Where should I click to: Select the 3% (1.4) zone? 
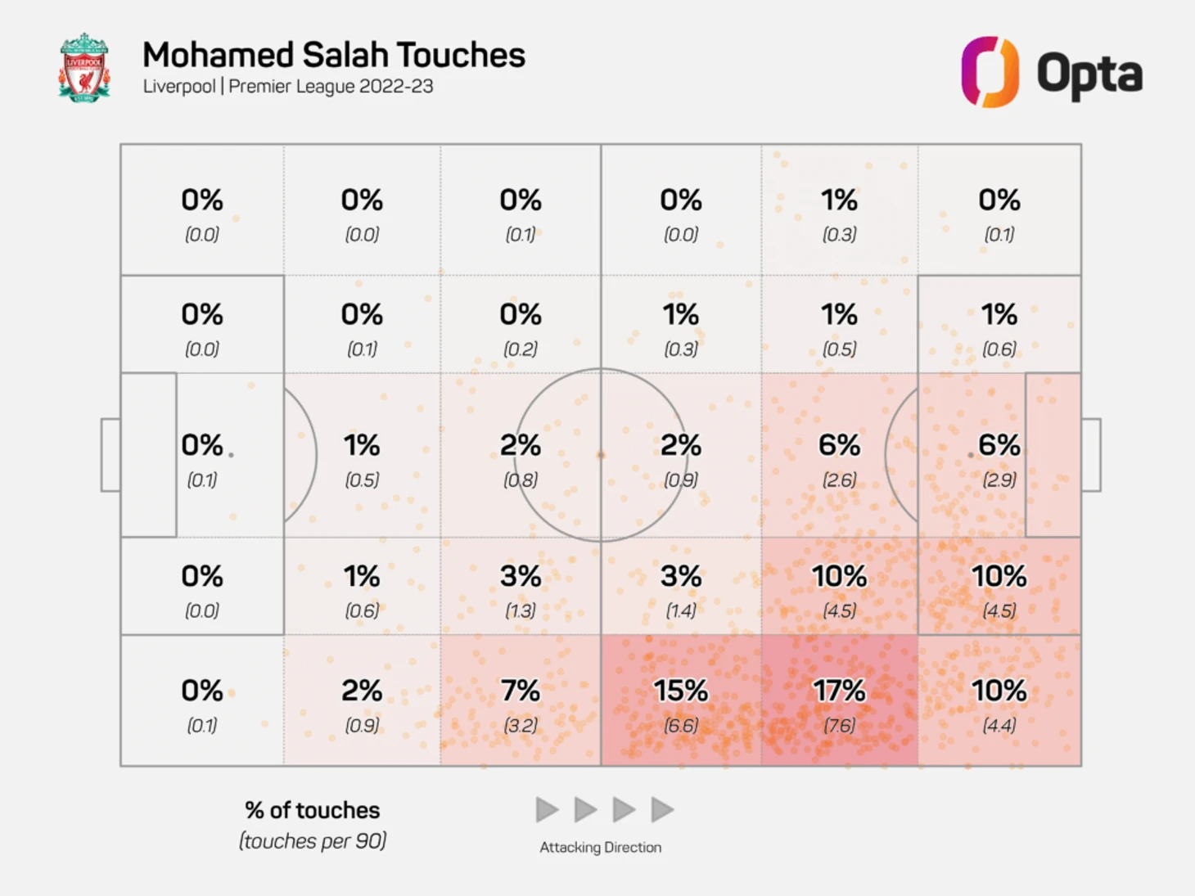(682, 586)
